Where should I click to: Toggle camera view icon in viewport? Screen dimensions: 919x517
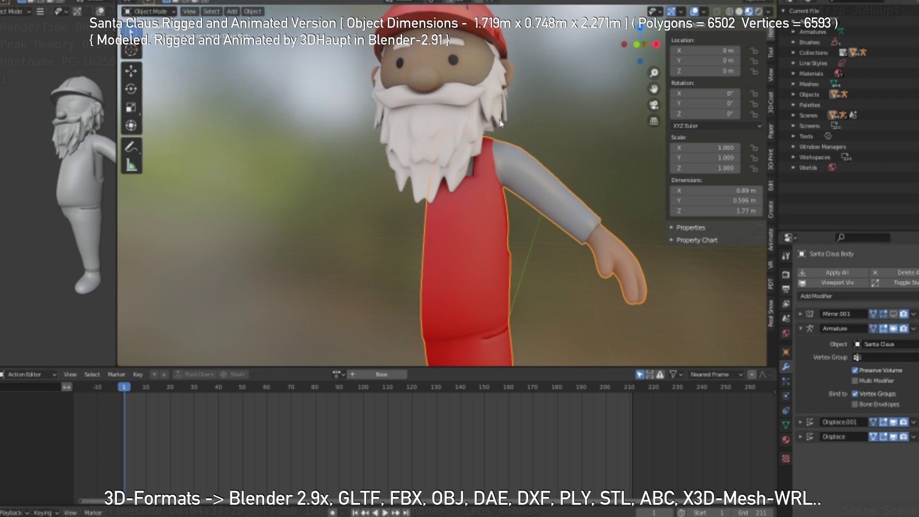click(x=654, y=105)
